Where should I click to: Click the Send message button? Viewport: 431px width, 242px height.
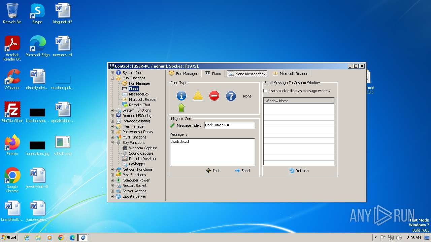242,171
